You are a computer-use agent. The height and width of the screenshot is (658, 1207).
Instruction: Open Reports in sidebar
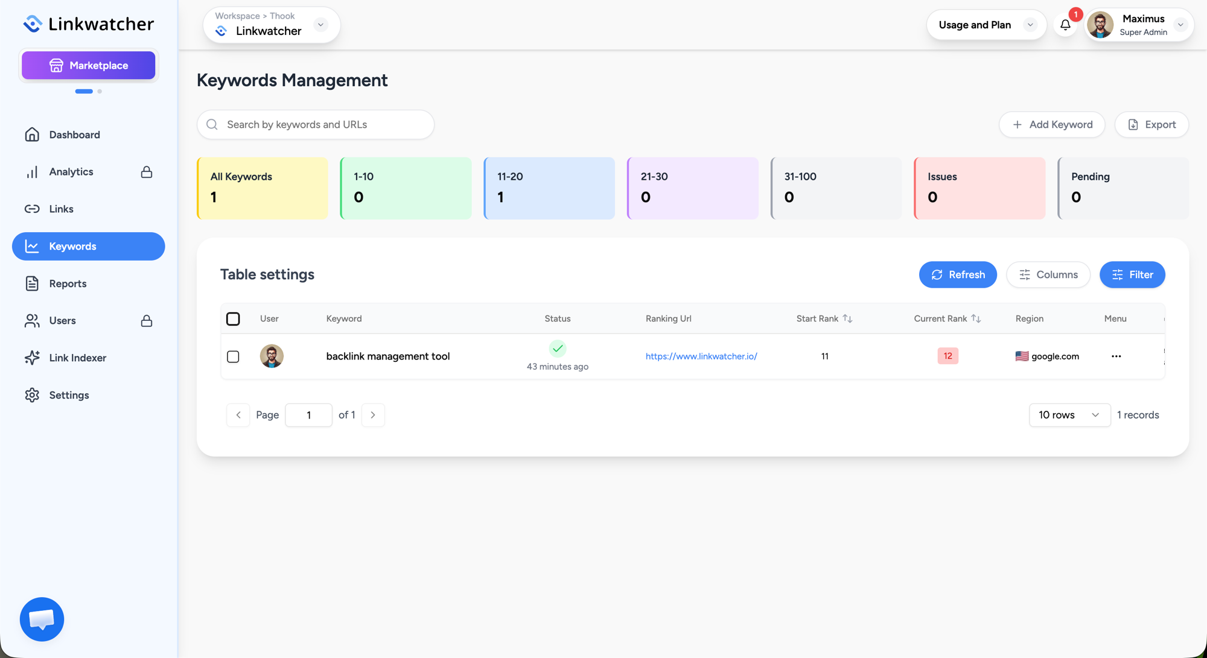point(89,283)
